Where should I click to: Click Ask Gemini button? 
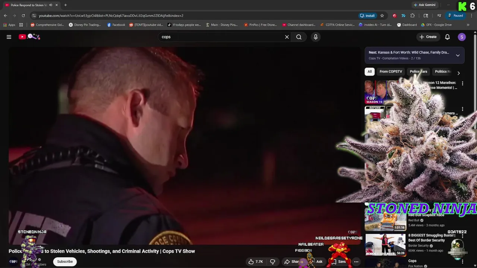[424, 5]
